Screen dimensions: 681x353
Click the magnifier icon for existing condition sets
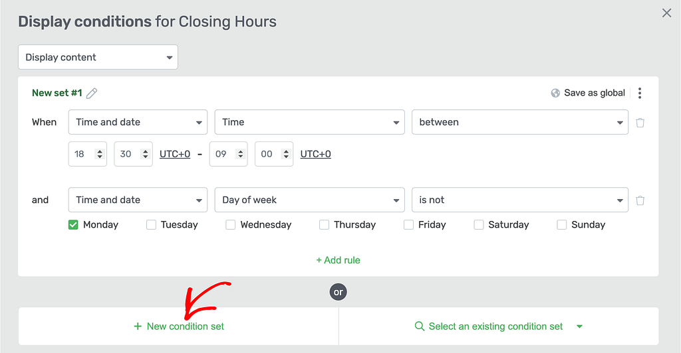[419, 326]
